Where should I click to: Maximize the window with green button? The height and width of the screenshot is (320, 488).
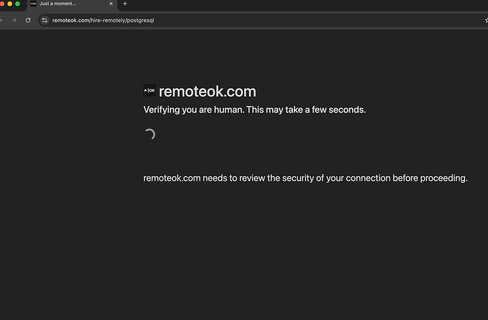18,4
